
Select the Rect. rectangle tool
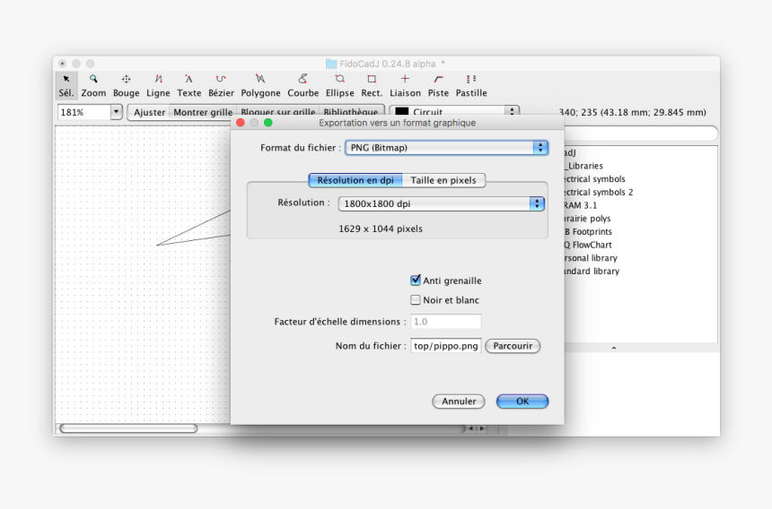tap(372, 85)
